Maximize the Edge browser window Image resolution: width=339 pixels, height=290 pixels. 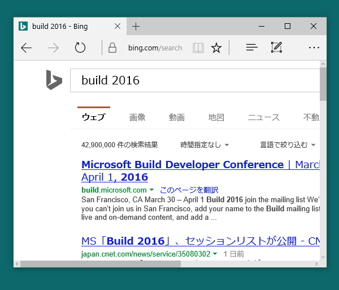[288, 26]
